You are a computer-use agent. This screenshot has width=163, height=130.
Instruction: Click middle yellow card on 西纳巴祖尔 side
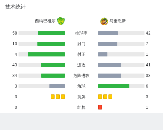pos(58,97)
